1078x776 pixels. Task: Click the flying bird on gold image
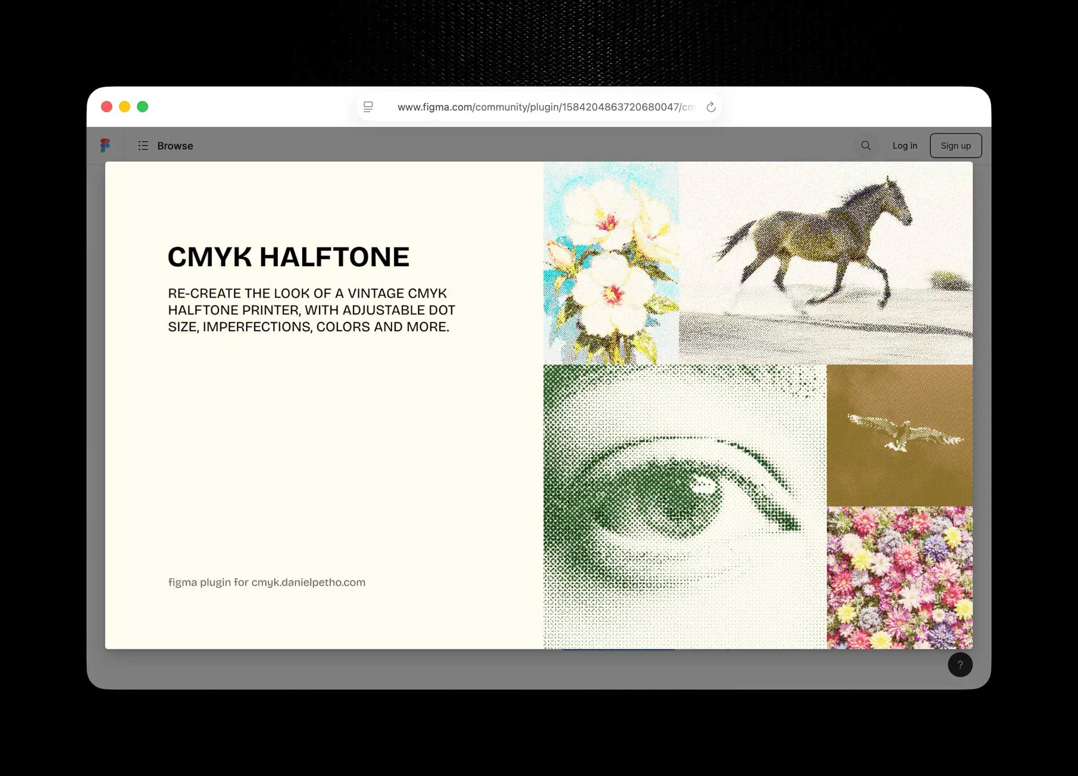899,434
